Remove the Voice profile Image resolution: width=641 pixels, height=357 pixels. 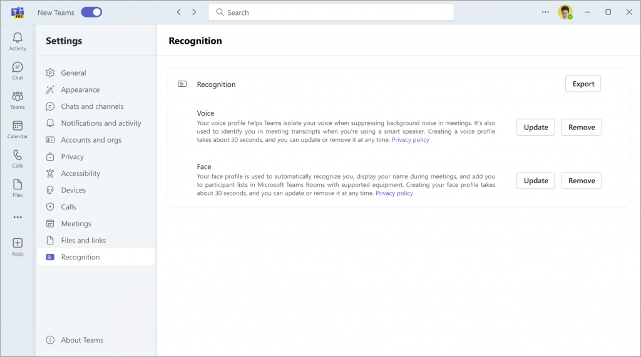coord(582,128)
